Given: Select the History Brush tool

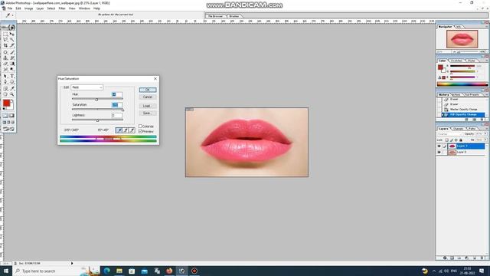Looking at the screenshot, I should (12, 58).
